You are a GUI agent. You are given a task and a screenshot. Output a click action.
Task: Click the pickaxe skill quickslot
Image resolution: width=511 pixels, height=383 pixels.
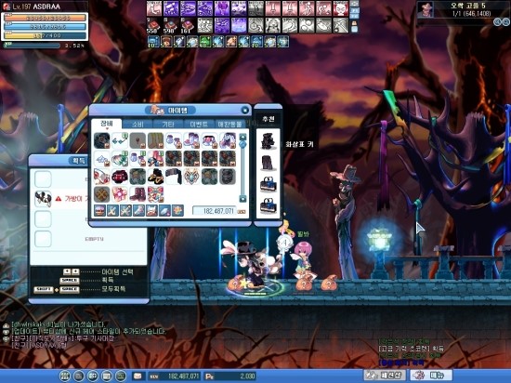pyautogui.click(x=340, y=25)
